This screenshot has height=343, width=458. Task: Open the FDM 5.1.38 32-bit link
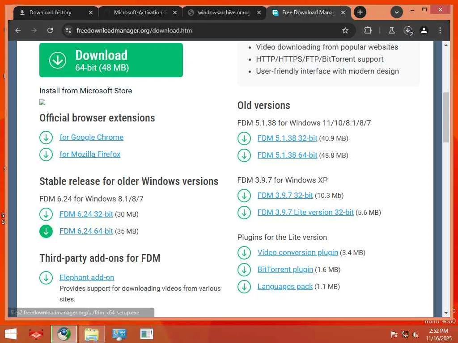coord(287,138)
